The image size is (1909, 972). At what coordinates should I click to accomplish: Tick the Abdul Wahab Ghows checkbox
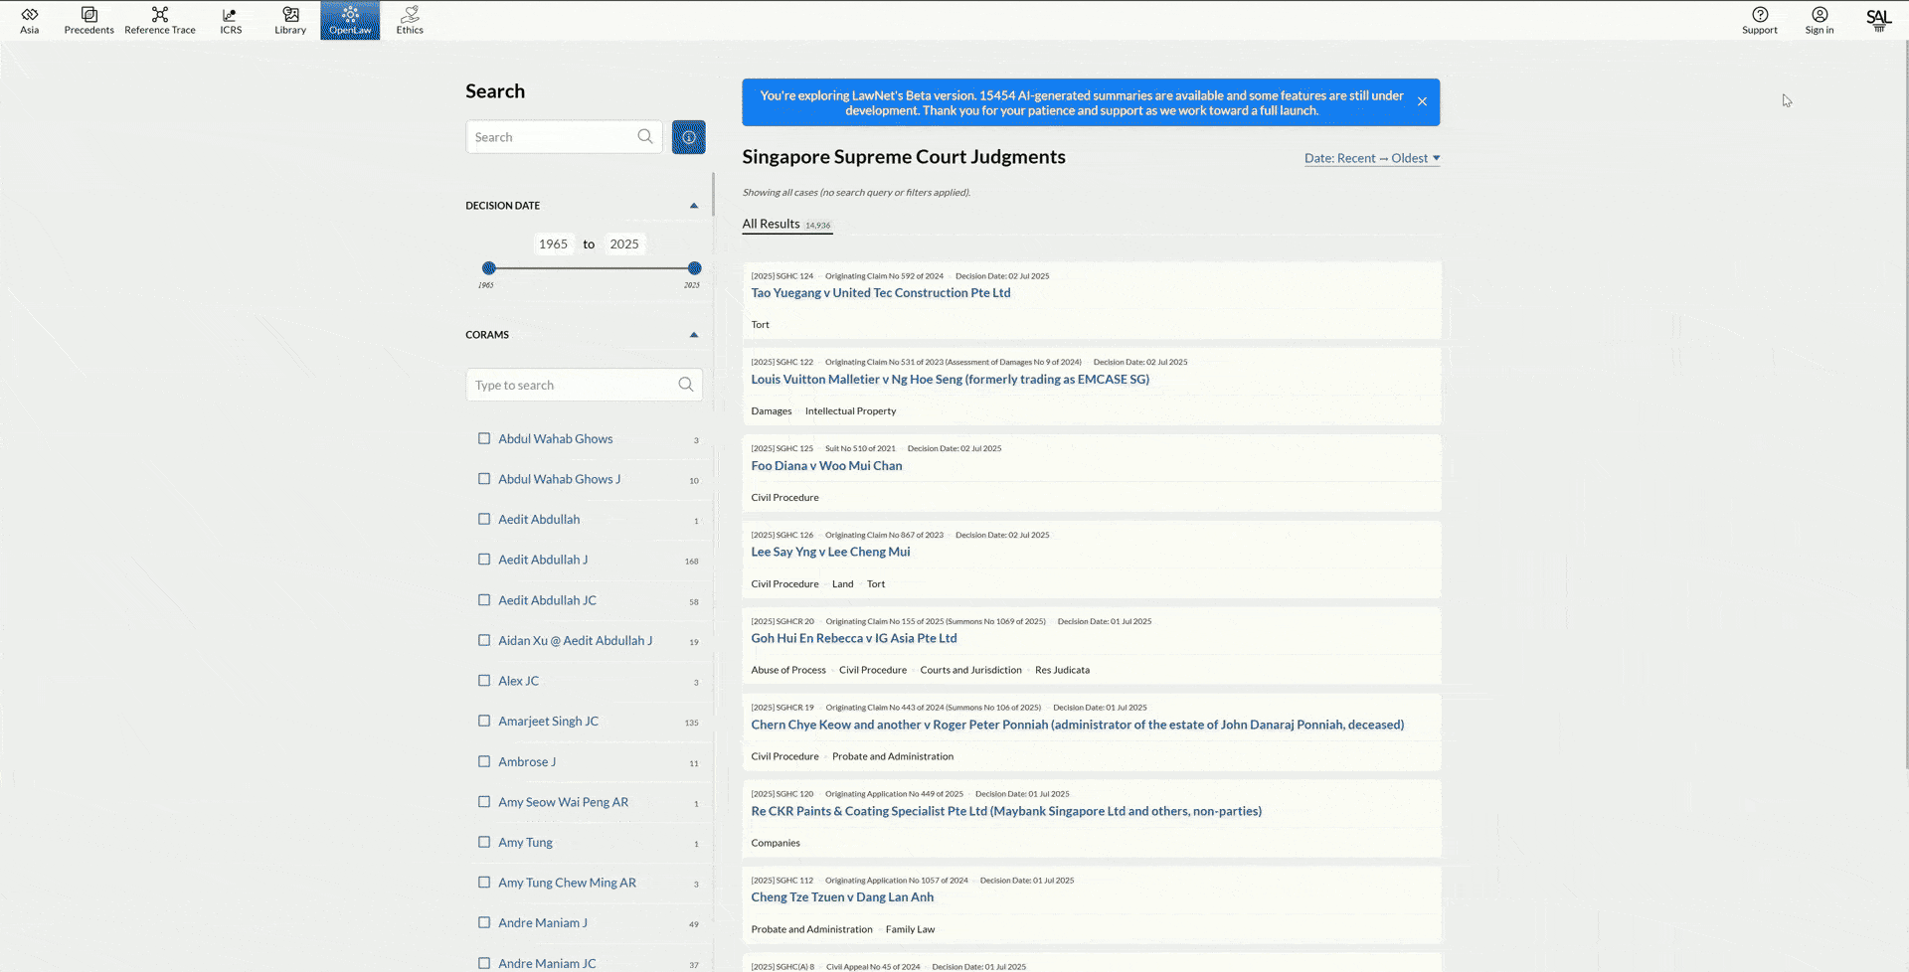click(484, 438)
